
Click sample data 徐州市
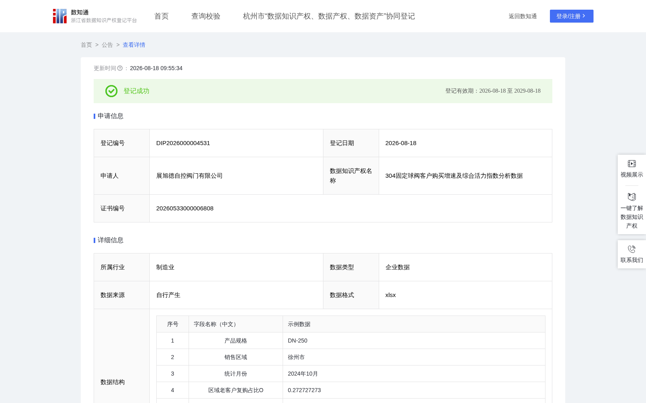tap(296, 357)
